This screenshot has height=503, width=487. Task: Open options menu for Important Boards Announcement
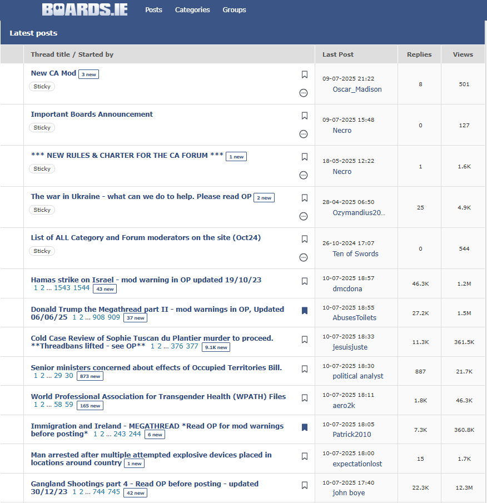[304, 134]
